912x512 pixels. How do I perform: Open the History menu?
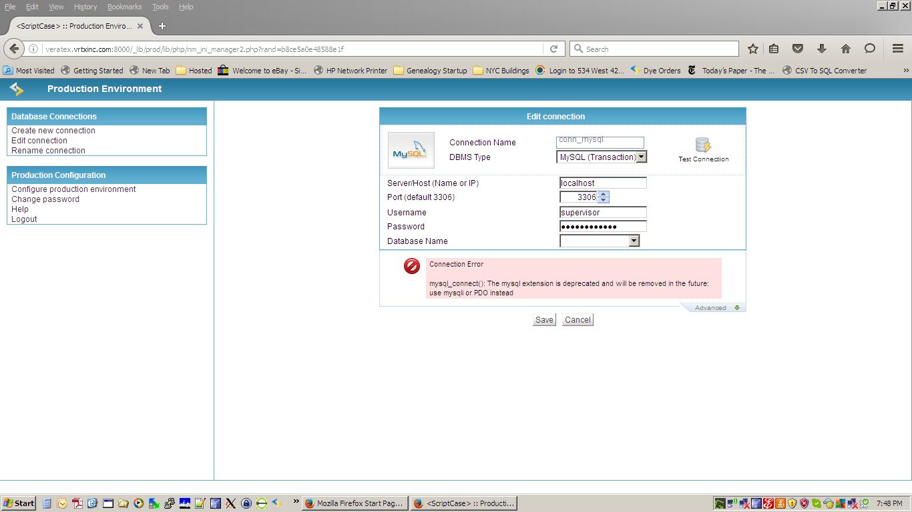pos(85,7)
